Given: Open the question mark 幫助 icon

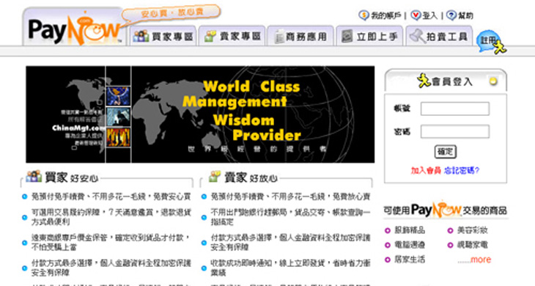Looking at the screenshot, I should tap(451, 15).
